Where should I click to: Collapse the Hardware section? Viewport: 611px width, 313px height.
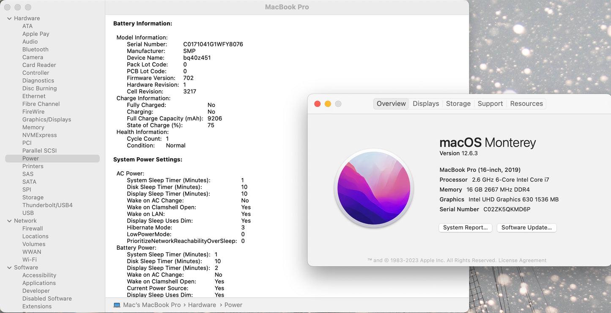[x=9, y=19]
